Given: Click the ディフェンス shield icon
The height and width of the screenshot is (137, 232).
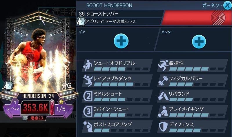Looking at the screenshot, I should pyautogui.click(x=163, y=127).
